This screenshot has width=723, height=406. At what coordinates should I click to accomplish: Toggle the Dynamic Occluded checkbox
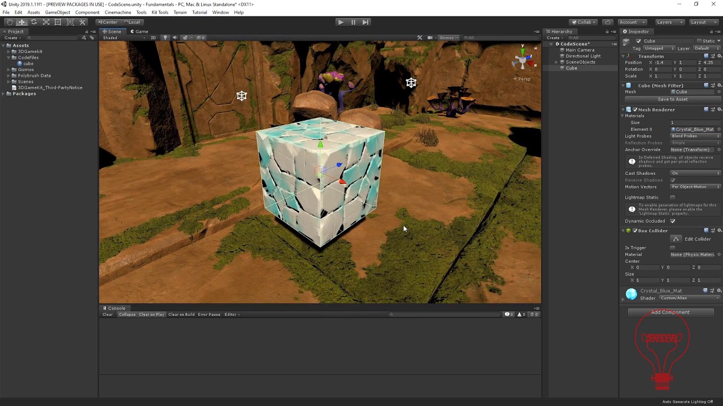[x=672, y=221]
